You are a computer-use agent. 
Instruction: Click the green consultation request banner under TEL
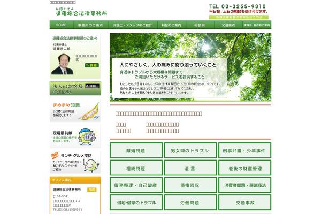tap(239, 17)
